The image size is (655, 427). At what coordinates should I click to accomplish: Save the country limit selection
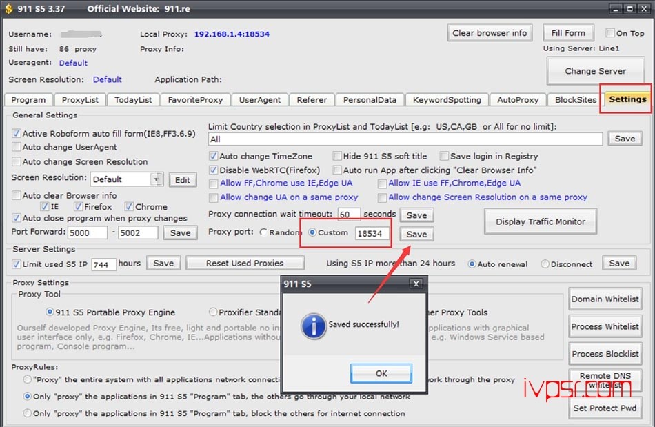[x=625, y=138]
